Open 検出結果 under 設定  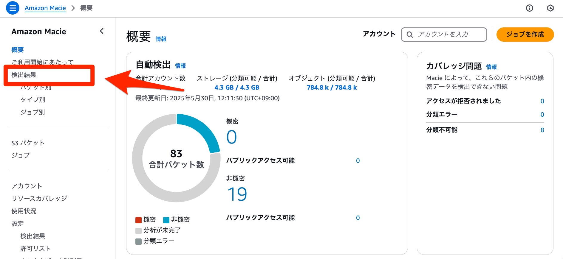click(x=33, y=236)
